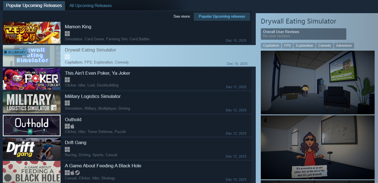Select Popular Upcoming Releases tab
Viewport: 378px width, 183px height.
tap(34, 6)
